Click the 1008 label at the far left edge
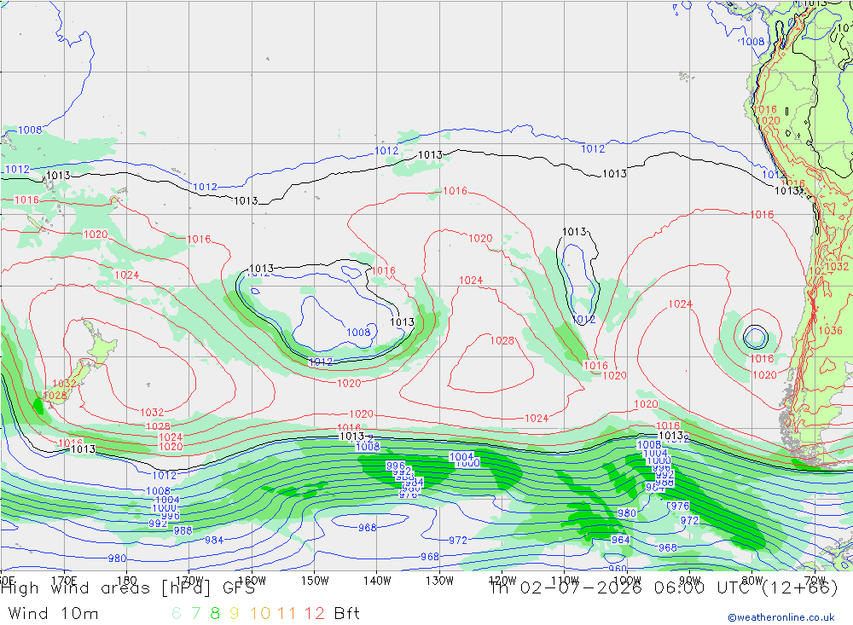This screenshot has width=853, height=625. coord(30,130)
